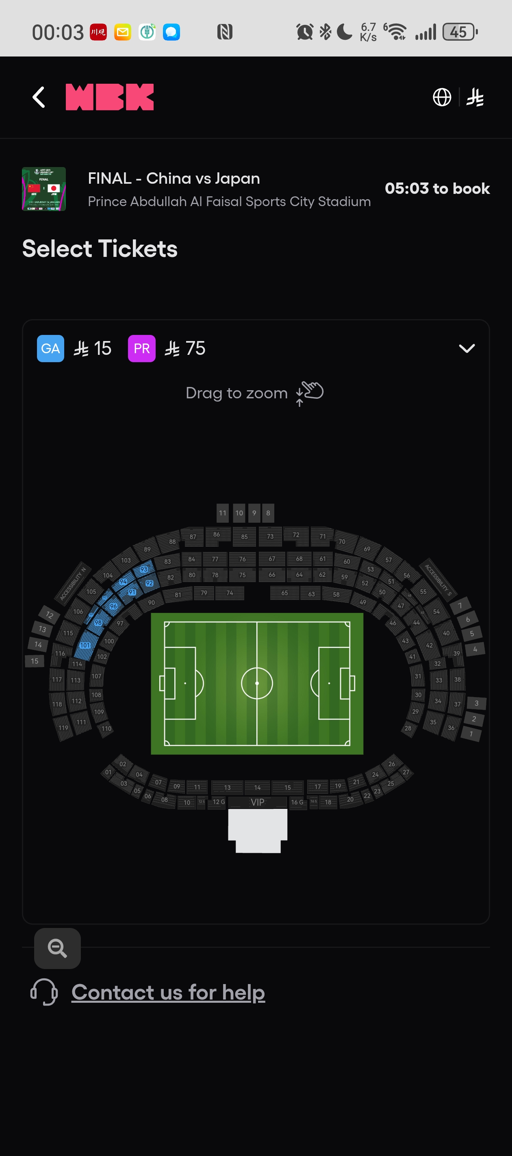Screen dimensions: 512x1156
Task: Pick blue section 92 on stadium map
Action: [x=150, y=583]
